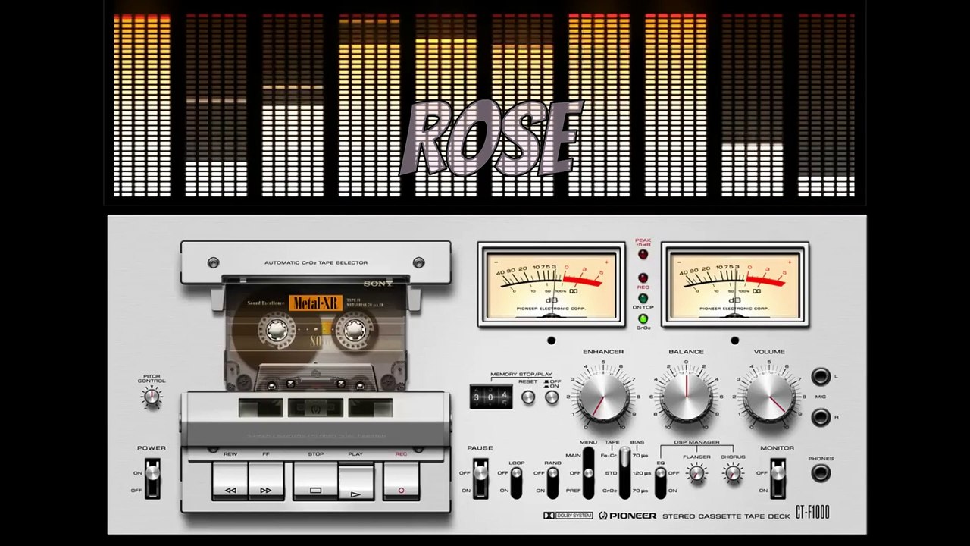Click the TAPE/BIAS selector slide switch
The height and width of the screenshot is (546, 970).
pos(625,472)
